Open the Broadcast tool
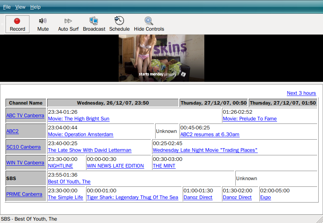This screenshot has width=323, height=223. [94, 24]
